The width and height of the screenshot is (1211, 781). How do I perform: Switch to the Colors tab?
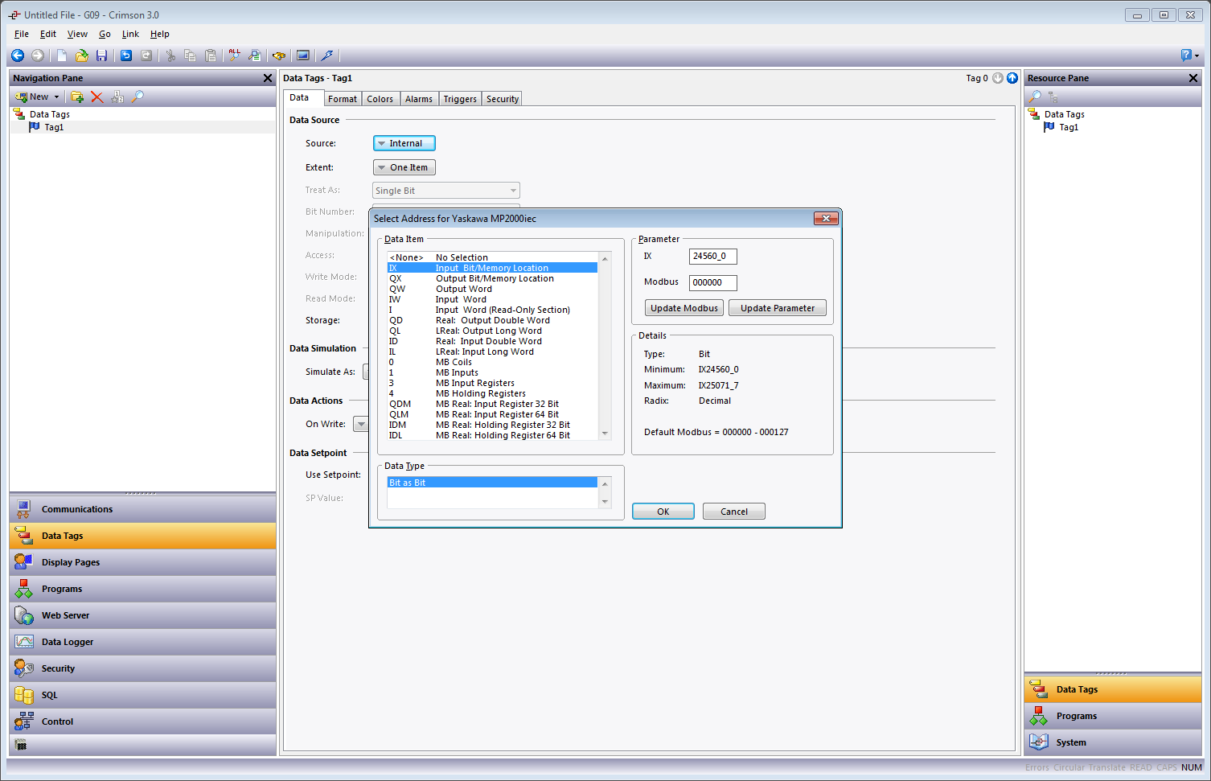click(380, 99)
